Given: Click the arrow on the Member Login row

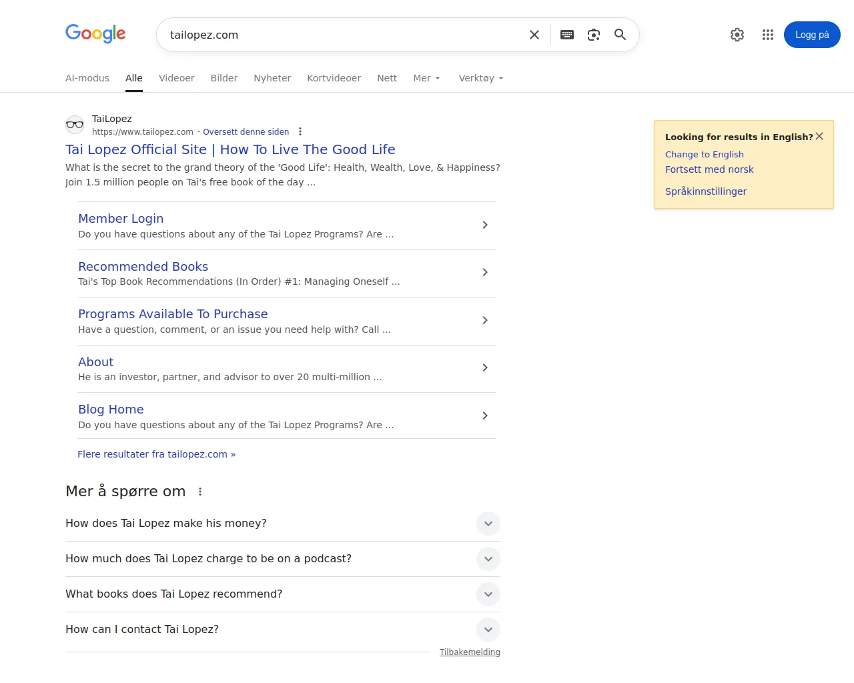Looking at the screenshot, I should point(485,225).
